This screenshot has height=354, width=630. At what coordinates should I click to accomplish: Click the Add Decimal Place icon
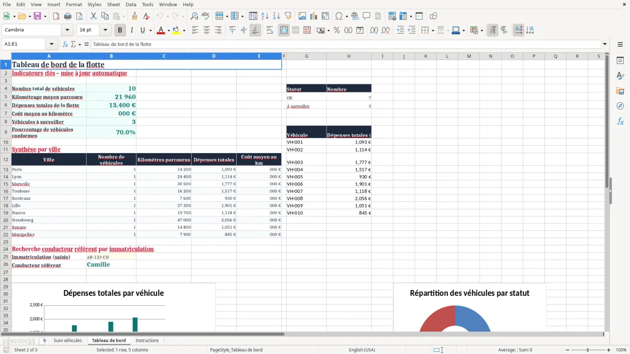coord(374,30)
